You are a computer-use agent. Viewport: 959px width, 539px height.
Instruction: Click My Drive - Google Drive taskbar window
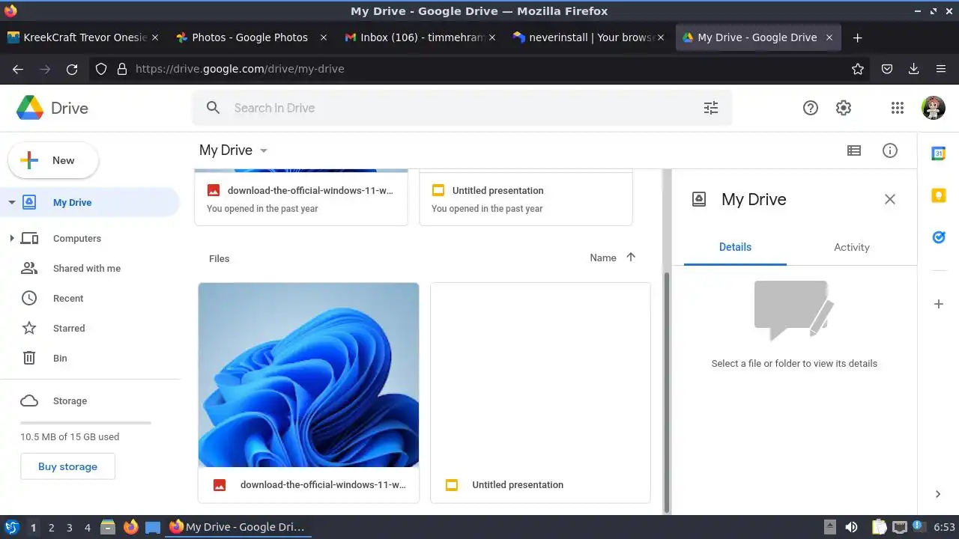(x=238, y=527)
